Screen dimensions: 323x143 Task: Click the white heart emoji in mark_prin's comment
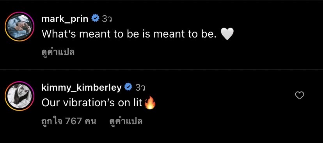click(x=227, y=34)
